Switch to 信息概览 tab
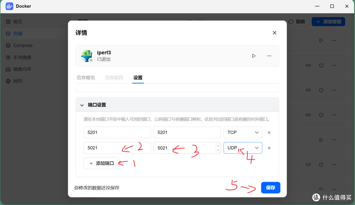The width and height of the screenshot is (355, 205). 86,77
